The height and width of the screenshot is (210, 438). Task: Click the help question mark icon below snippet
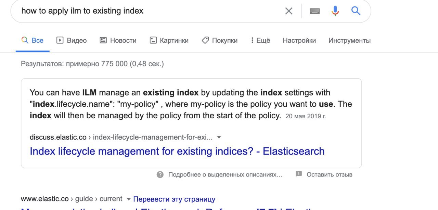[160, 175]
